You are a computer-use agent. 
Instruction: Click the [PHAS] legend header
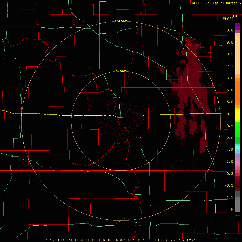227,19
